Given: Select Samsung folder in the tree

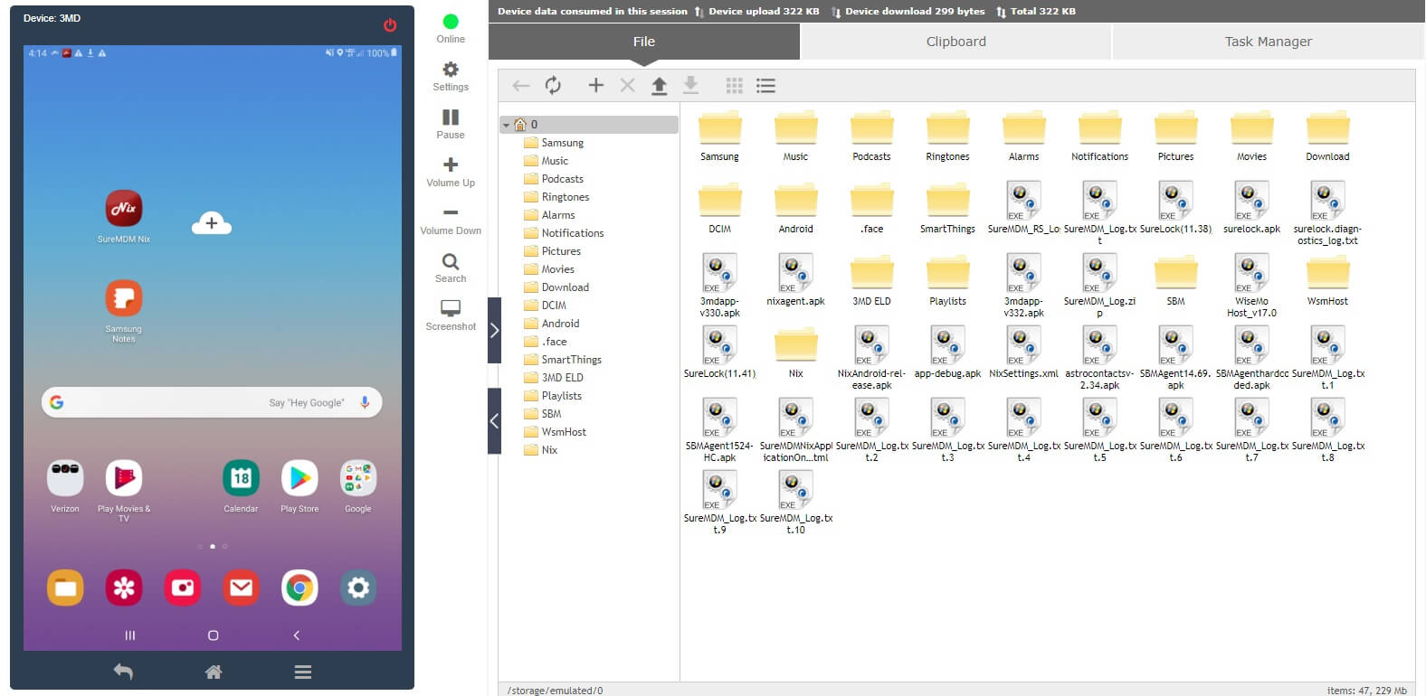Looking at the screenshot, I should coord(554,143).
